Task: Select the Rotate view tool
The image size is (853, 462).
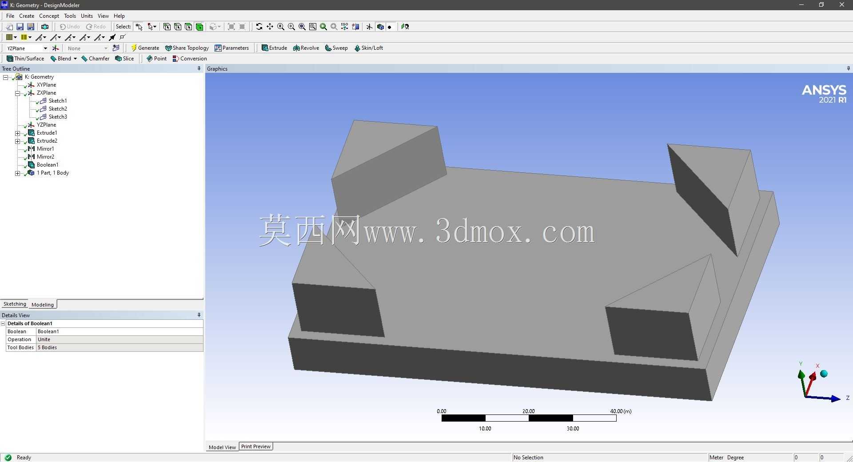Action: tap(259, 27)
